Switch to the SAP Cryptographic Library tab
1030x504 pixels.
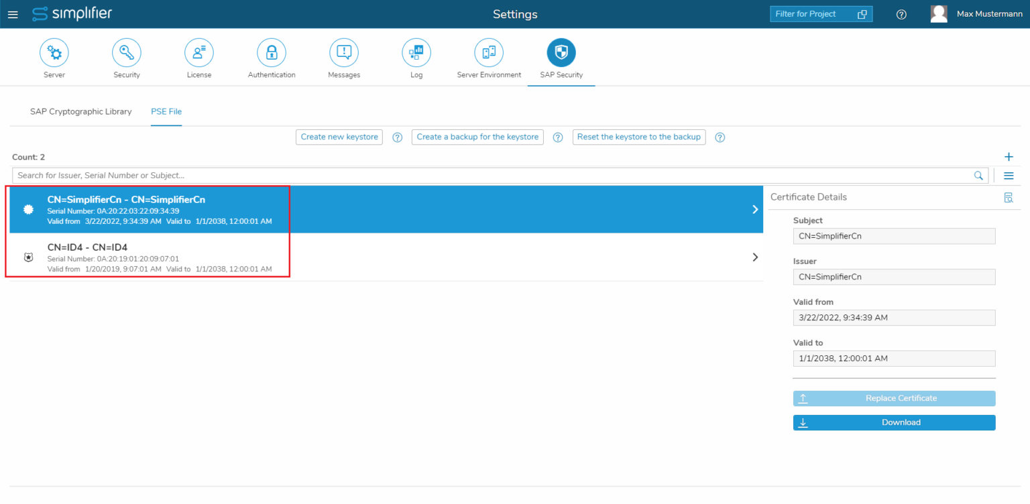80,111
